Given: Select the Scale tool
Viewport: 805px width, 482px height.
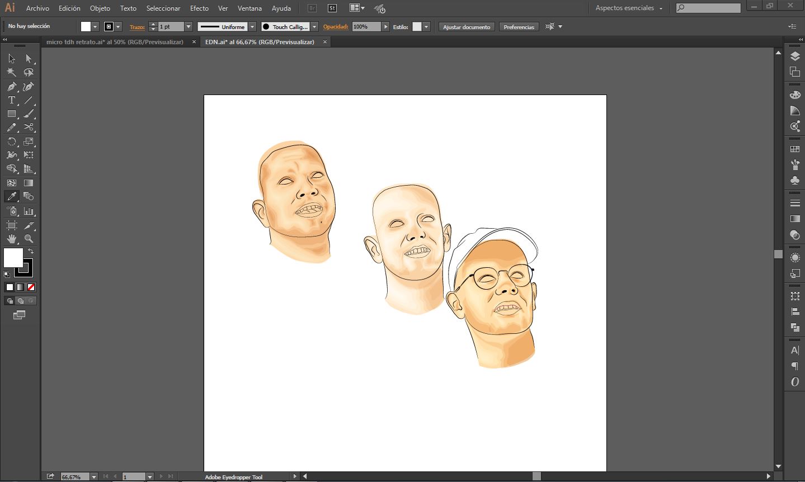Looking at the screenshot, I should coord(29,141).
